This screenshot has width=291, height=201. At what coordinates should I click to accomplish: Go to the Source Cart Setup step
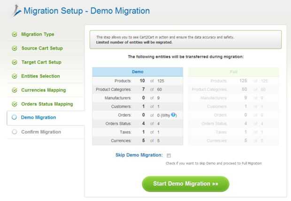[42, 48]
